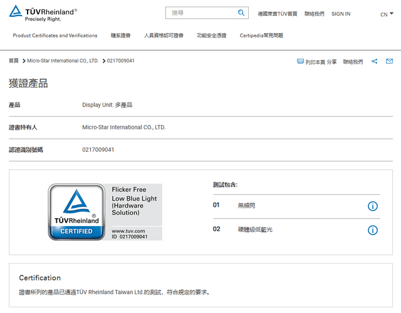Select certificate holder Micro-Star International value

124,127
